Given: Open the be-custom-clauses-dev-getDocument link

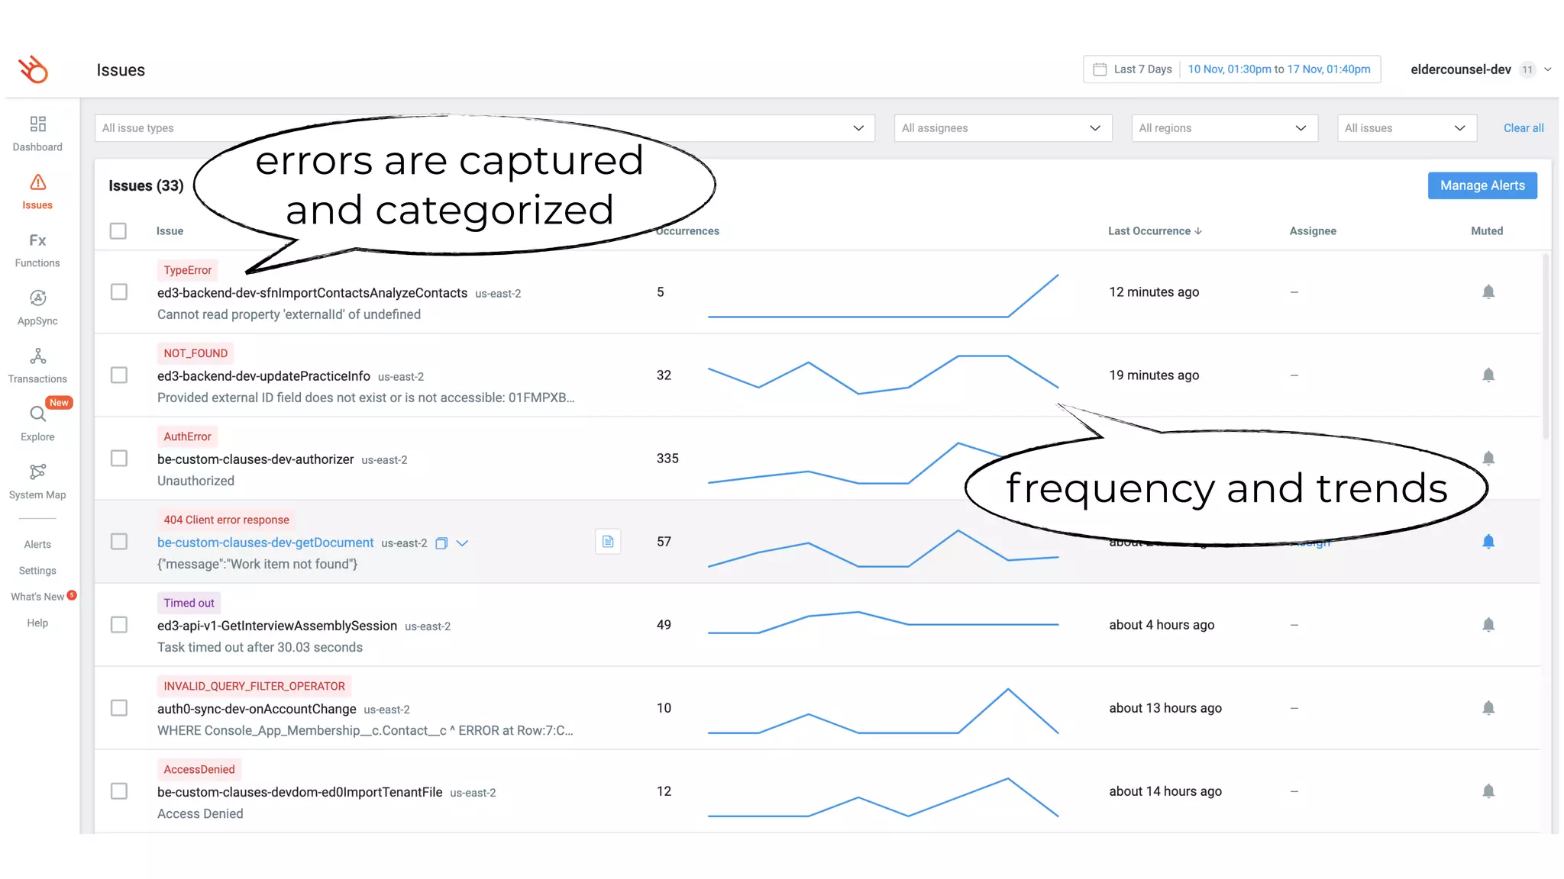Looking at the screenshot, I should [266, 543].
